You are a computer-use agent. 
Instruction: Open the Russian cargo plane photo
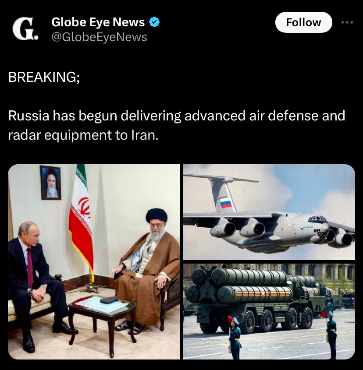(x=269, y=212)
